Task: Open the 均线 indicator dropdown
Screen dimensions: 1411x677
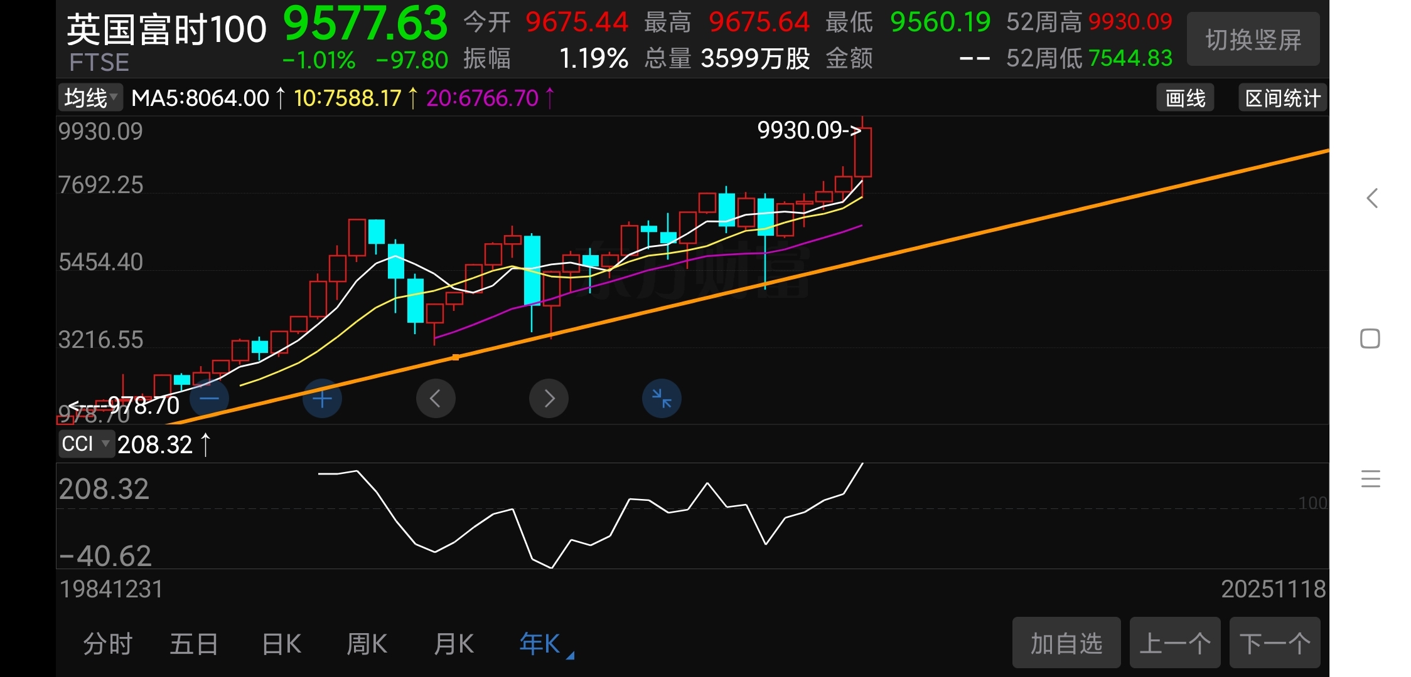Action: coord(91,98)
